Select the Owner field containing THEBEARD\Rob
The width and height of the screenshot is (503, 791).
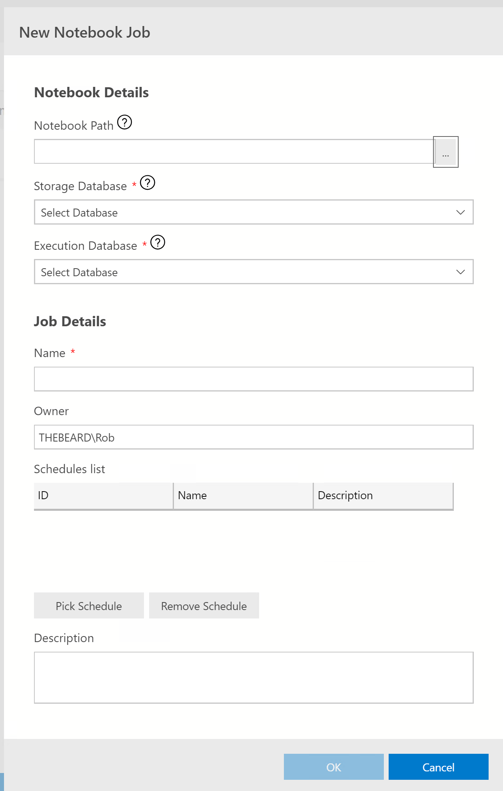(x=253, y=437)
